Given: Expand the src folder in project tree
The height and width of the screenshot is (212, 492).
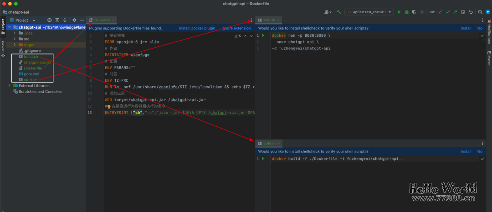Looking at the screenshot, I should point(15,39).
